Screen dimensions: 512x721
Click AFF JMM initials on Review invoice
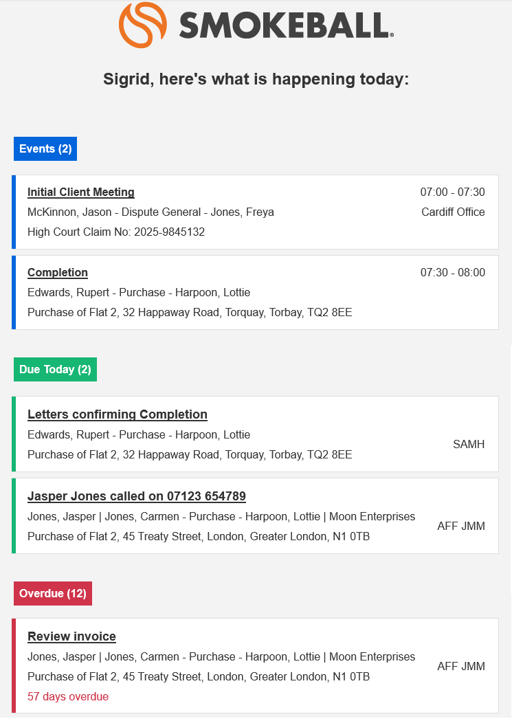point(461,666)
